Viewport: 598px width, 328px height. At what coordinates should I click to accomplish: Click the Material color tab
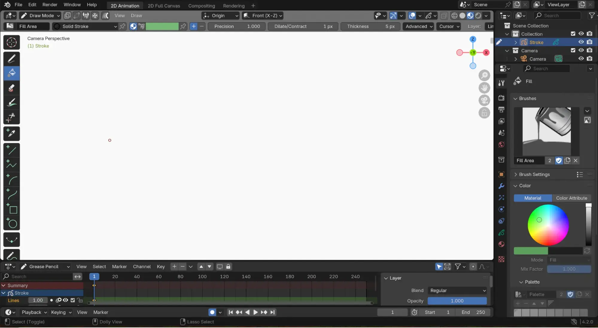pyautogui.click(x=532, y=198)
